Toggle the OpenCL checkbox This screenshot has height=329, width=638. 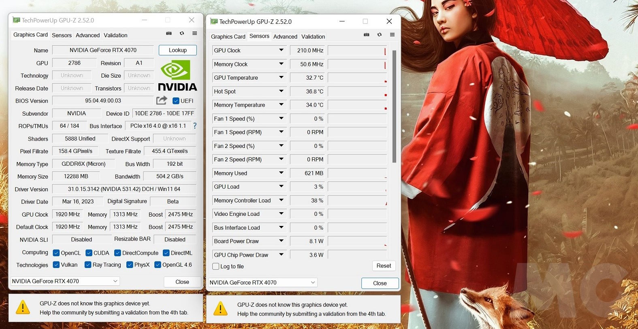[x=56, y=253]
